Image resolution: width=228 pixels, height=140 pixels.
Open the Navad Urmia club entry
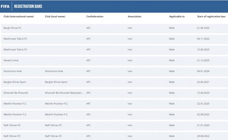(11, 61)
